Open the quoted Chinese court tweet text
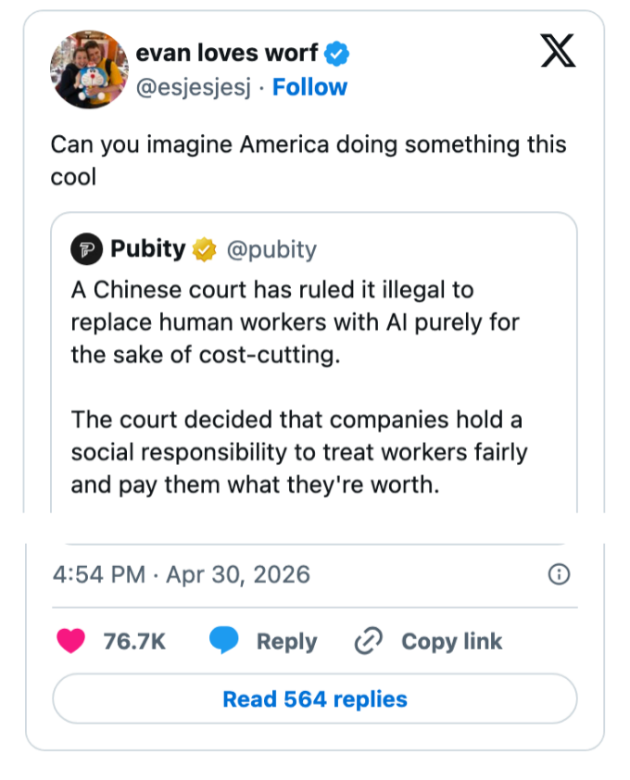This screenshot has height=780, width=630. [x=299, y=387]
